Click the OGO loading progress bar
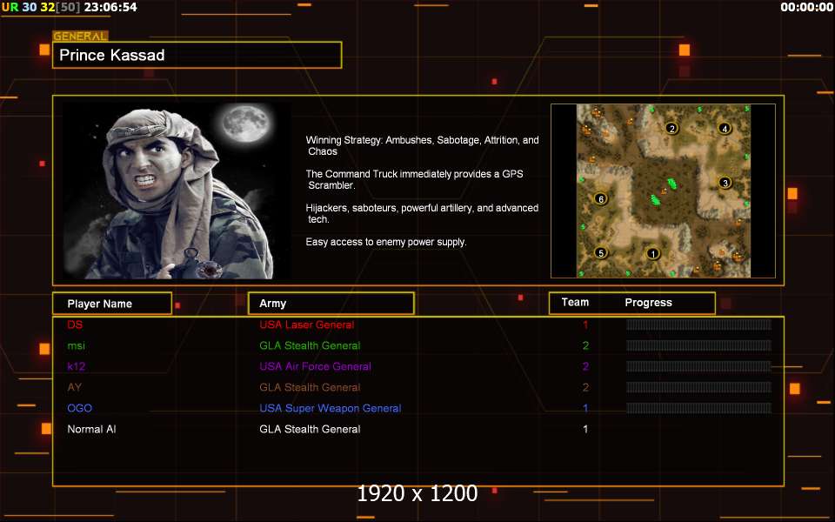This screenshot has width=835, height=522. tap(698, 409)
